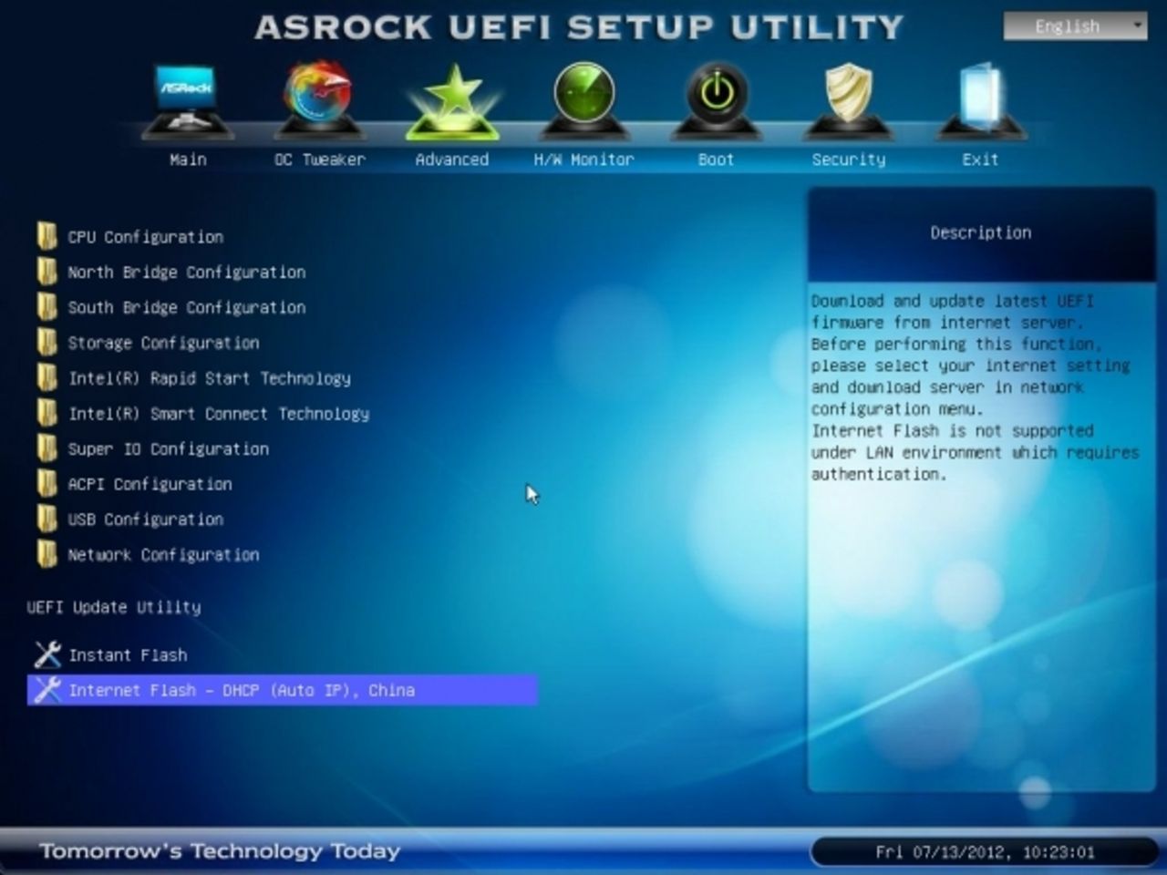Click the Advanced star icon
This screenshot has height=875, width=1167.
[450, 96]
